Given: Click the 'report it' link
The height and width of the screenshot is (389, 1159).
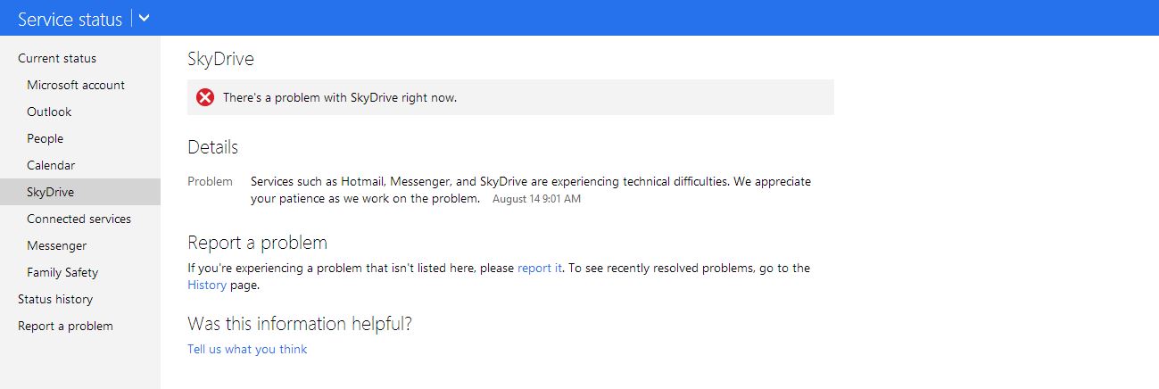Looking at the screenshot, I should pyautogui.click(x=540, y=268).
